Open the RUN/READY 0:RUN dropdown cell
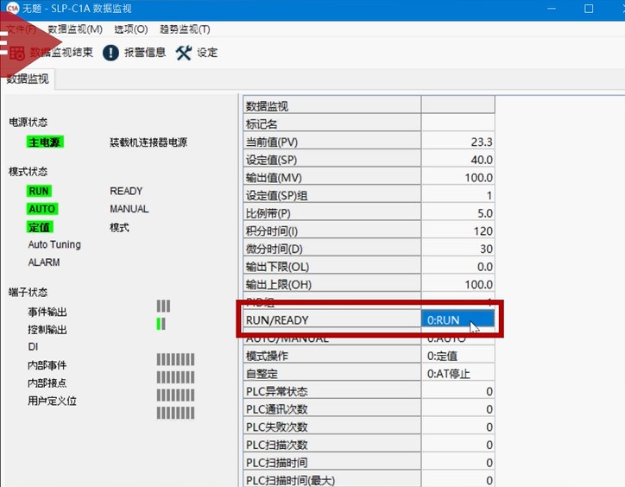Viewport: 625px width, 487px height. coord(458,320)
